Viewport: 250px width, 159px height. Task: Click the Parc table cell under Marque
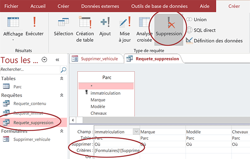pos(163,138)
